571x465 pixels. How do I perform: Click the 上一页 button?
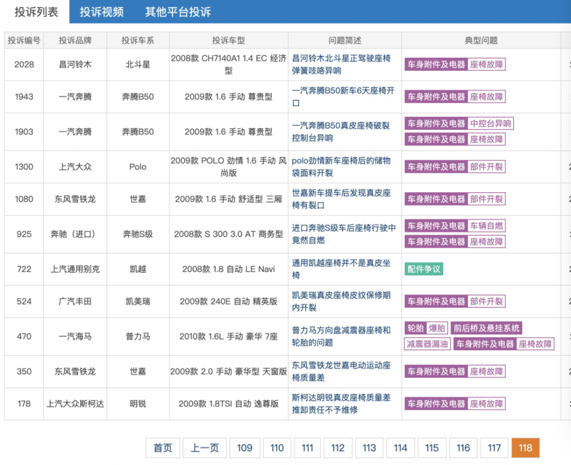(205, 448)
